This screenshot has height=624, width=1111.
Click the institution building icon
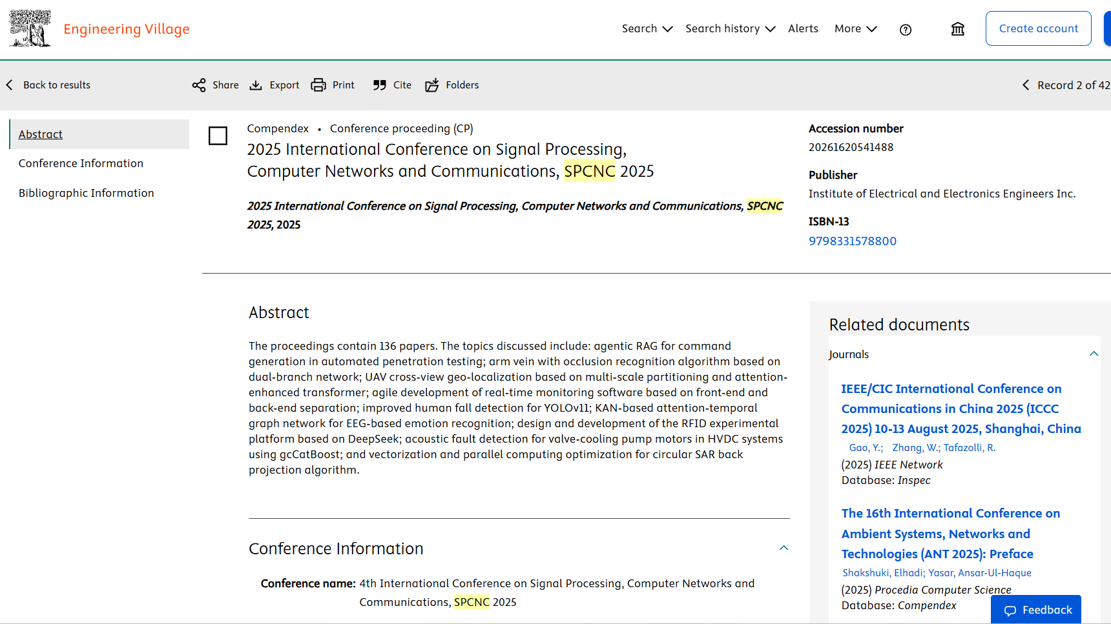tap(958, 29)
